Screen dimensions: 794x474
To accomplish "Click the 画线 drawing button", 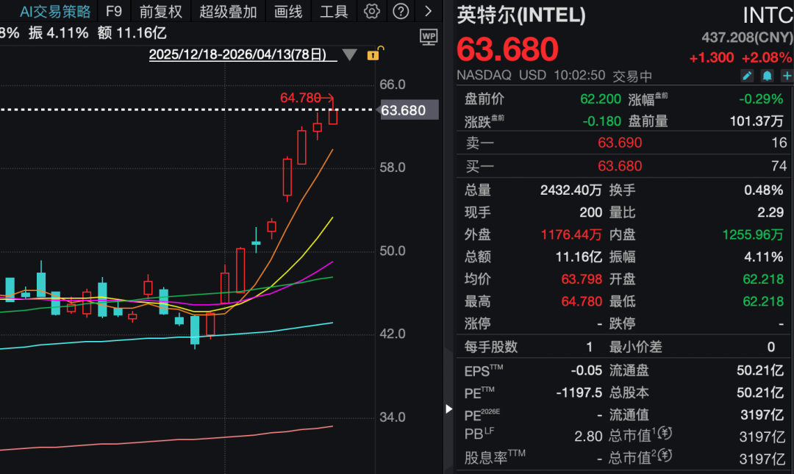I will [287, 11].
